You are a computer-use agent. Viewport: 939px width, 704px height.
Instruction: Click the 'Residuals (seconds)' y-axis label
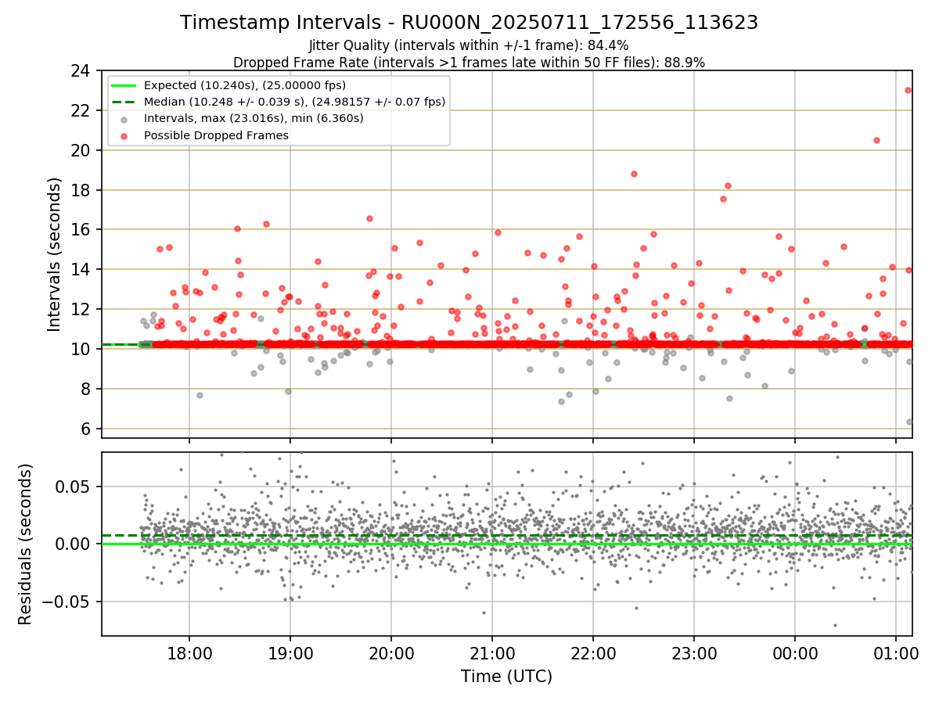point(26,544)
